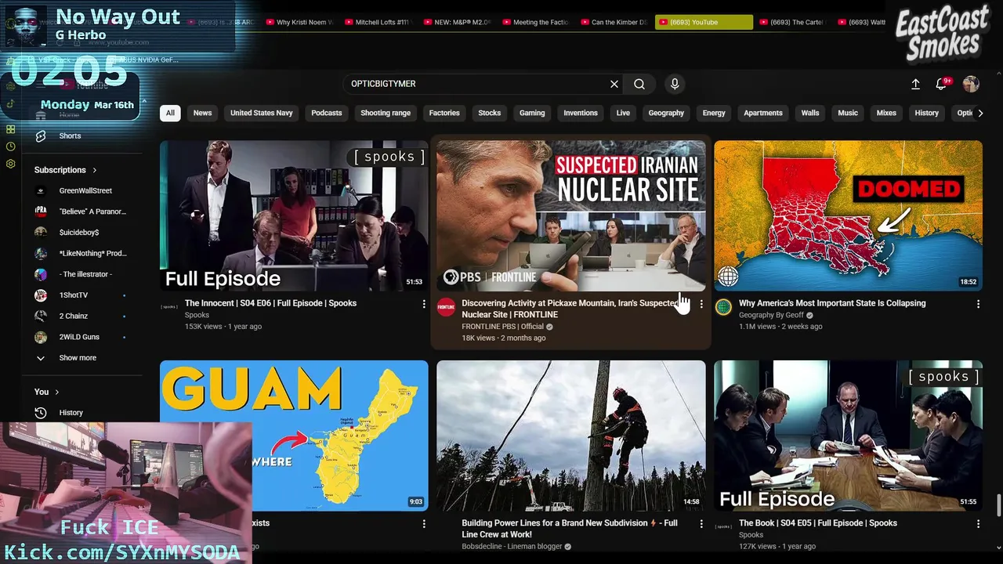Open three-dot menu for The Book video
The image size is (1003, 564).
(978, 523)
